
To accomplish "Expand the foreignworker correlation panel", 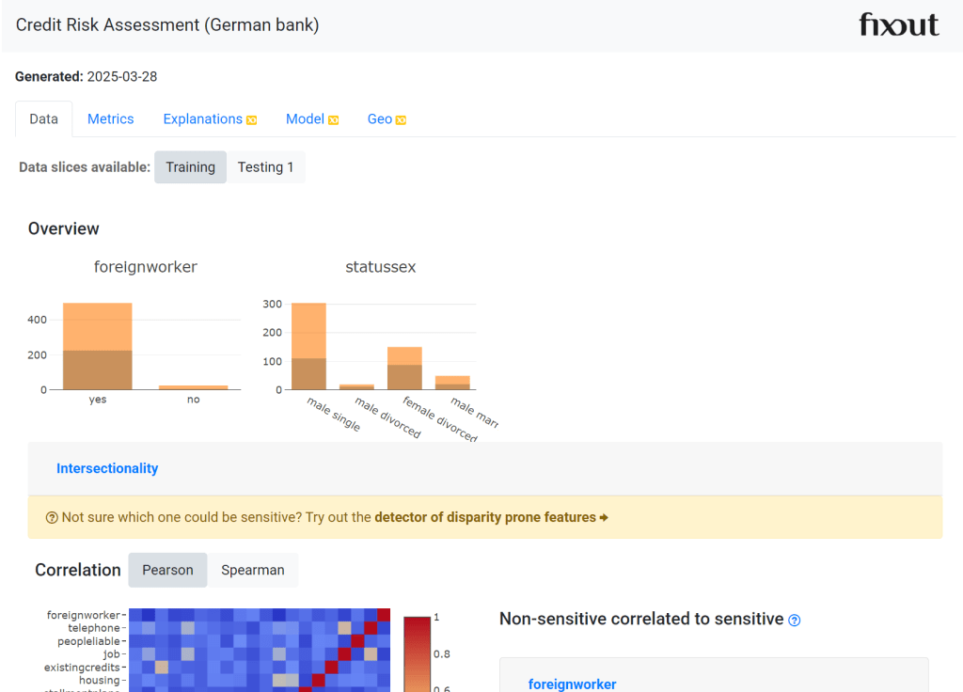I will (572, 684).
